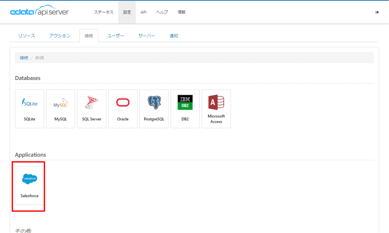Switch to the アクション tab
The width and height of the screenshot is (389, 233).
point(60,36)
